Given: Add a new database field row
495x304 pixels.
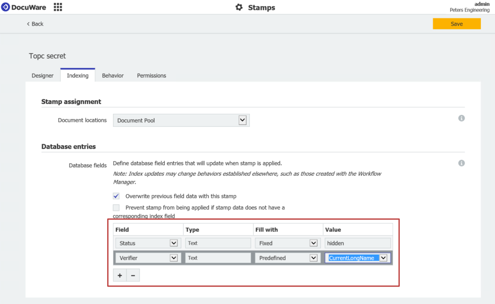Looking at the screenshot, I should (x=120, y=275).
